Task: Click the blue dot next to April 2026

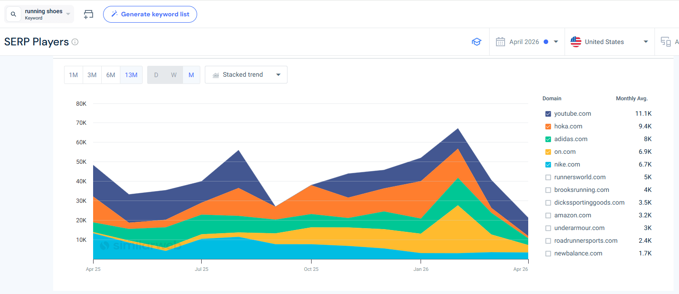Action: point(546,42)
